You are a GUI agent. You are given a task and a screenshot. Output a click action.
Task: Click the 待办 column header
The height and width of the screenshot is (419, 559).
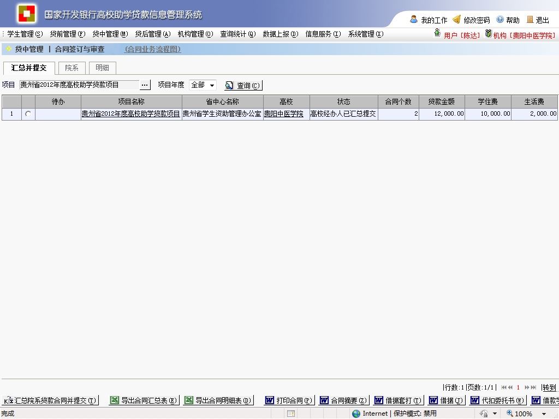tap(58, 101)
